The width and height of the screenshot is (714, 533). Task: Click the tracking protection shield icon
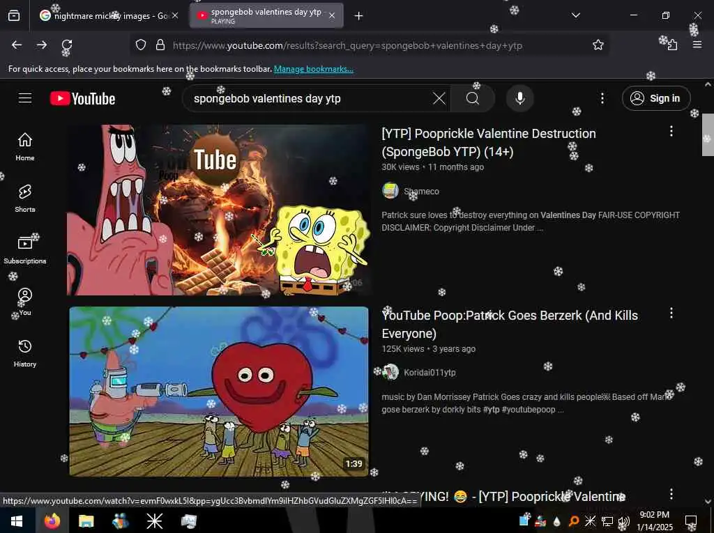point(141,45)
